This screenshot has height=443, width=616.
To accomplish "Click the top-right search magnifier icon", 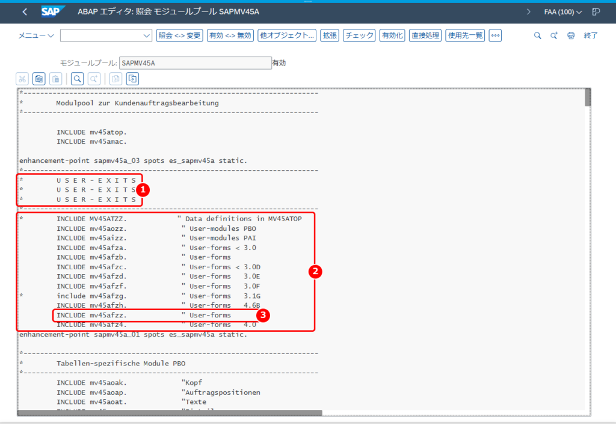I will (537, 35).
